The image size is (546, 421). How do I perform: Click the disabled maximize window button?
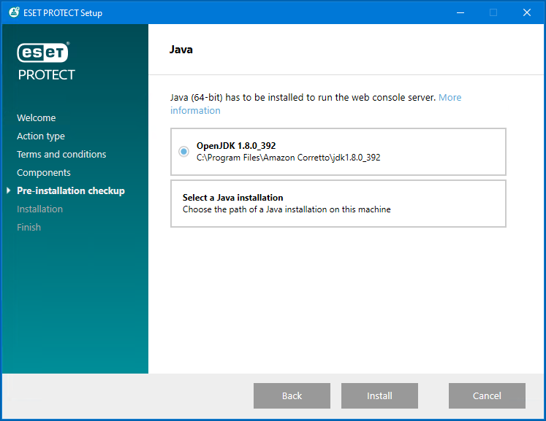[x=493, y=12]
